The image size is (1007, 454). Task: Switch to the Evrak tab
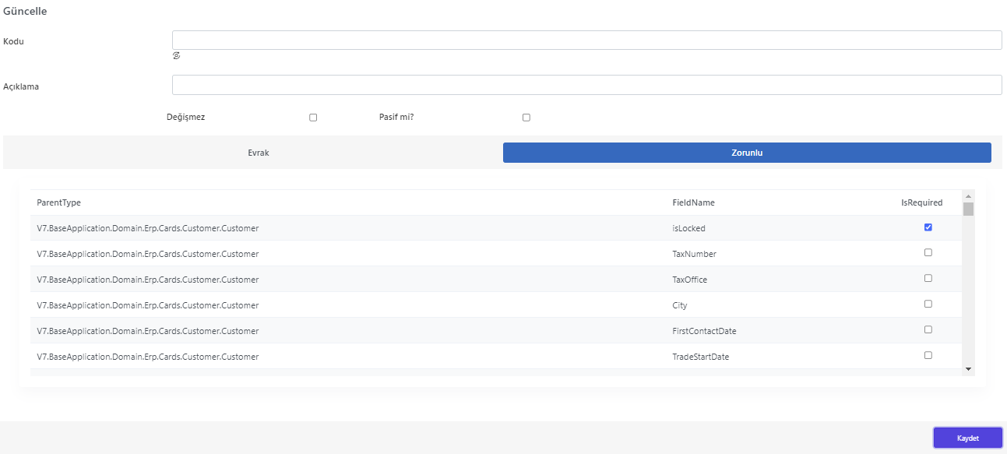(x=259, y=153)
